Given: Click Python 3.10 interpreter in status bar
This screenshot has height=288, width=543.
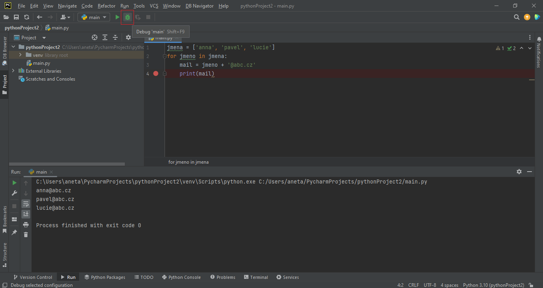Looking at the screenshot, I should pyautogui.click(x=494, y=285).
